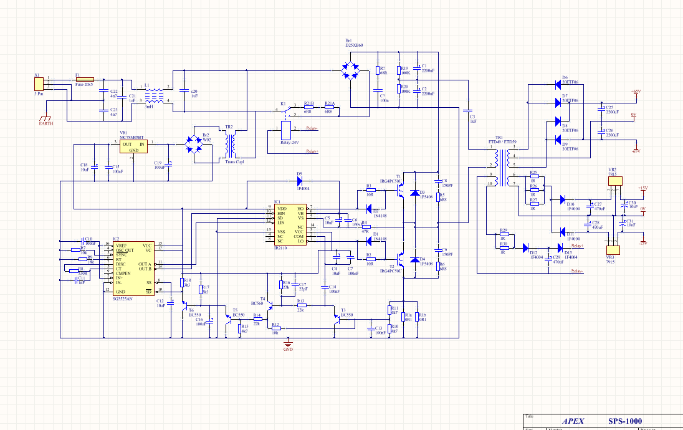Click the -15V power port label
The width and height of the screenshot is (683, 430).
642,244
